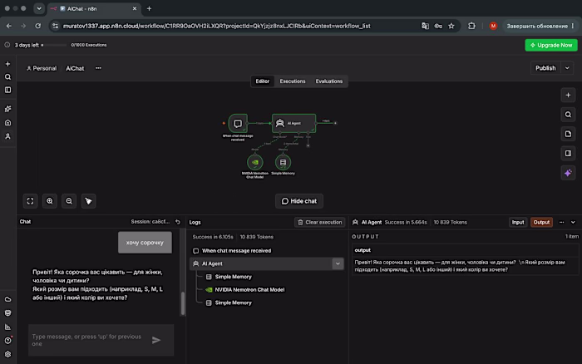
Task: Select first Simple Memory log entry
Action: pyautogui.click(x=233, y=277)
